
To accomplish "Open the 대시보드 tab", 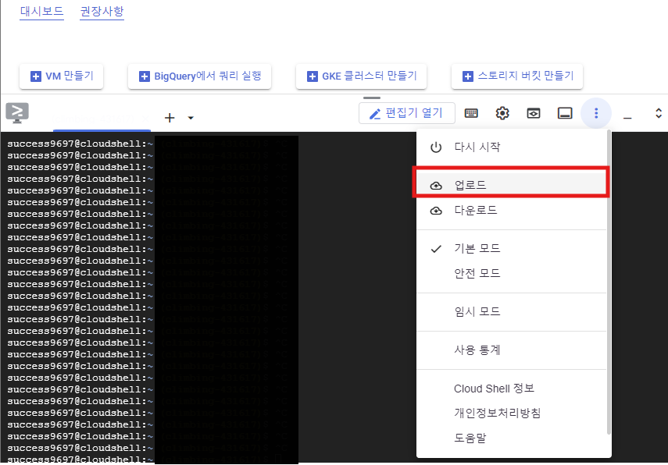I will pyautogui.click(x=41, y=11).
